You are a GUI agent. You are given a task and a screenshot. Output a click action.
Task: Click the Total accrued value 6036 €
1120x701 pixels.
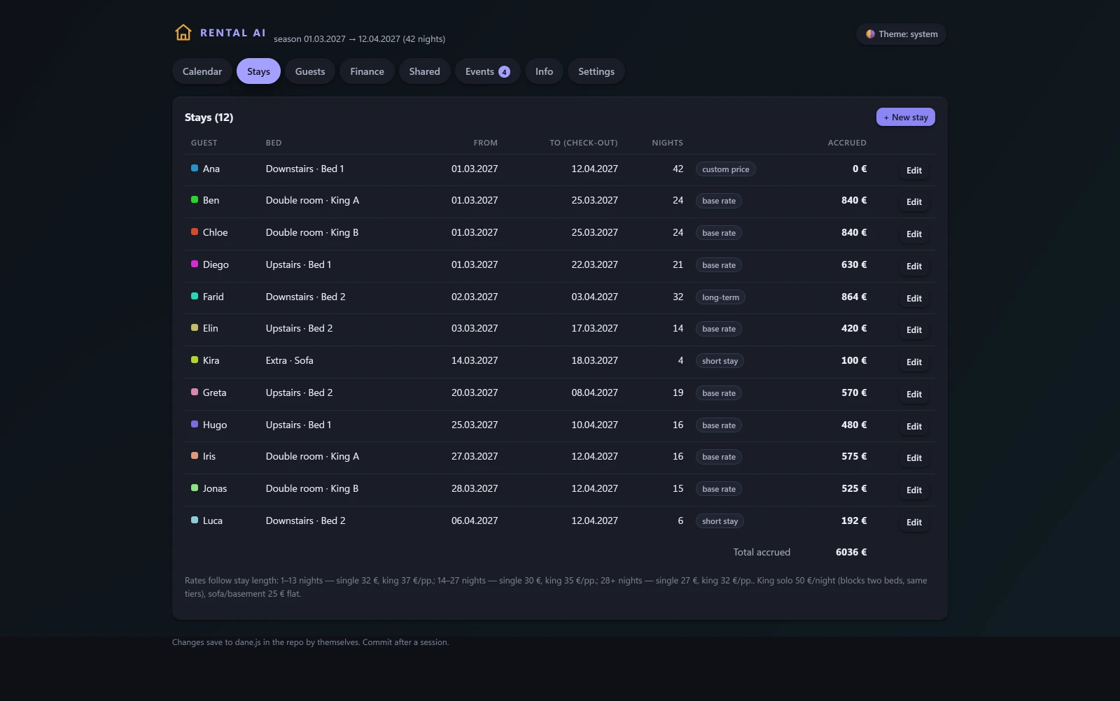[851, 552]
